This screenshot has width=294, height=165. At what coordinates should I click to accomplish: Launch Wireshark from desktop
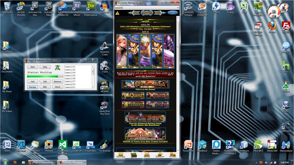pyautogui.click(x=21, y=146)
